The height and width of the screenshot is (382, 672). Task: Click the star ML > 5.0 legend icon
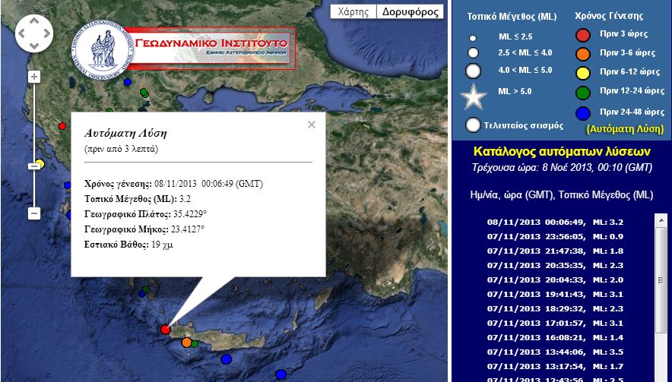point(474,96)
